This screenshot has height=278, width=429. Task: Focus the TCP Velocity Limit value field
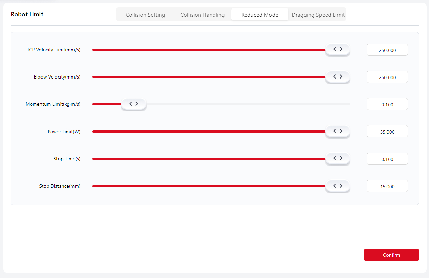click(x=387, y=50)
